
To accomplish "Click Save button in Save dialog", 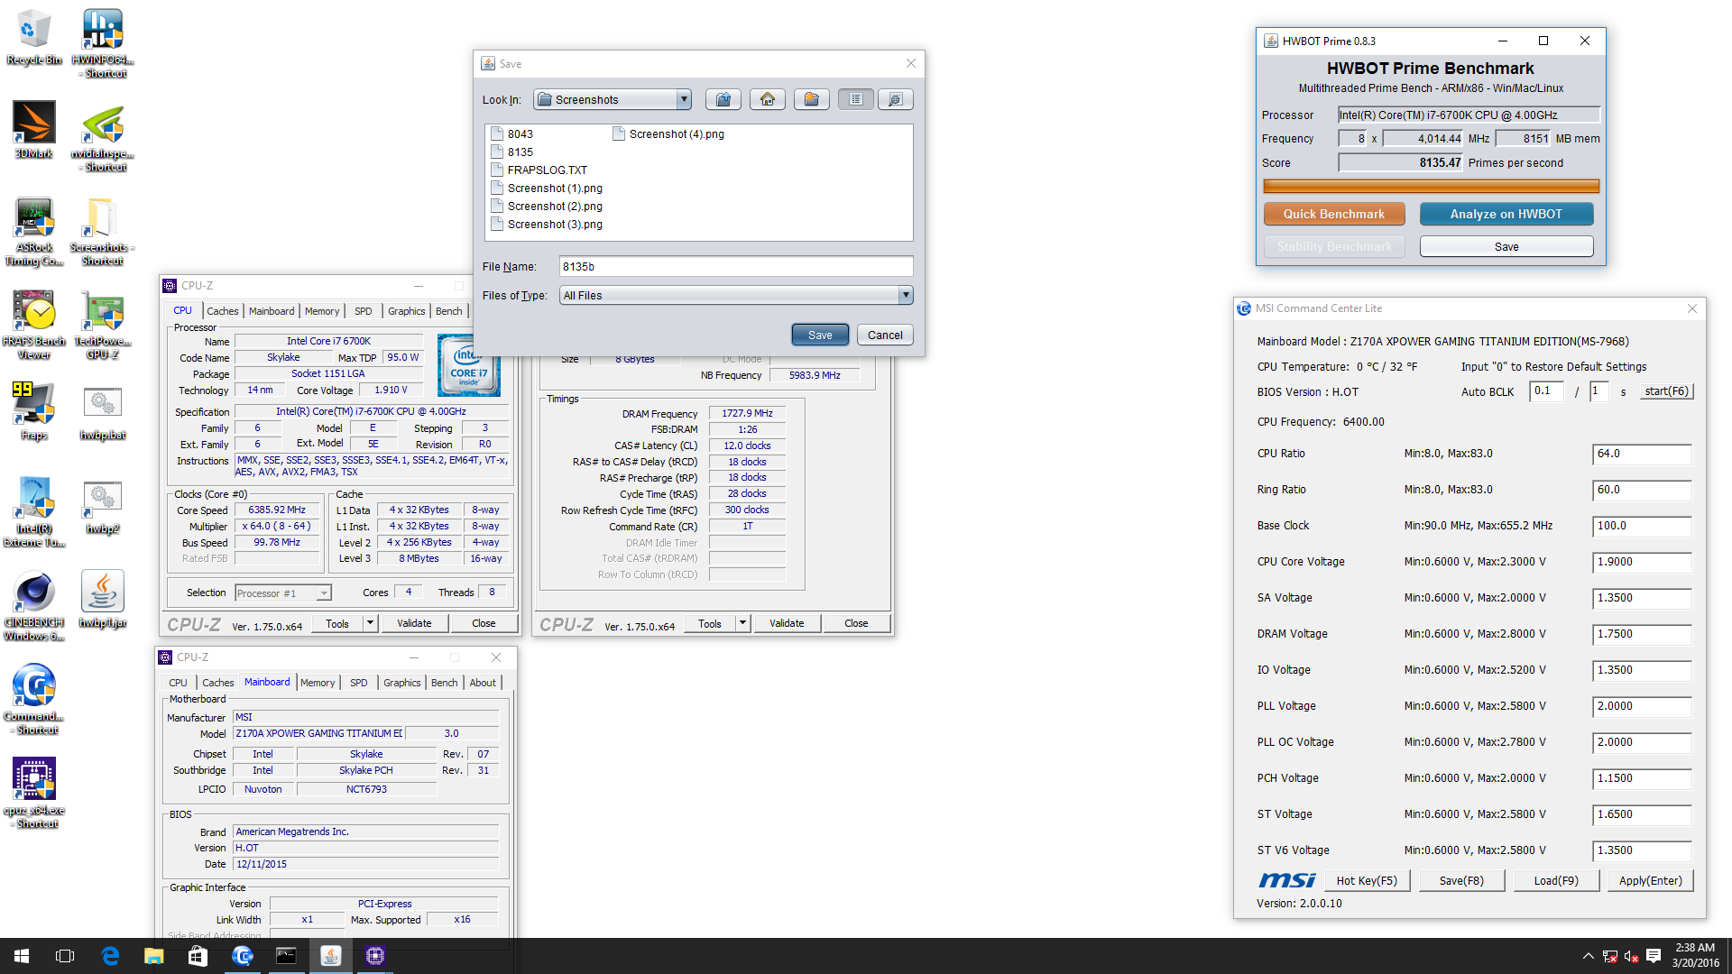I will [x=820, y=335].
